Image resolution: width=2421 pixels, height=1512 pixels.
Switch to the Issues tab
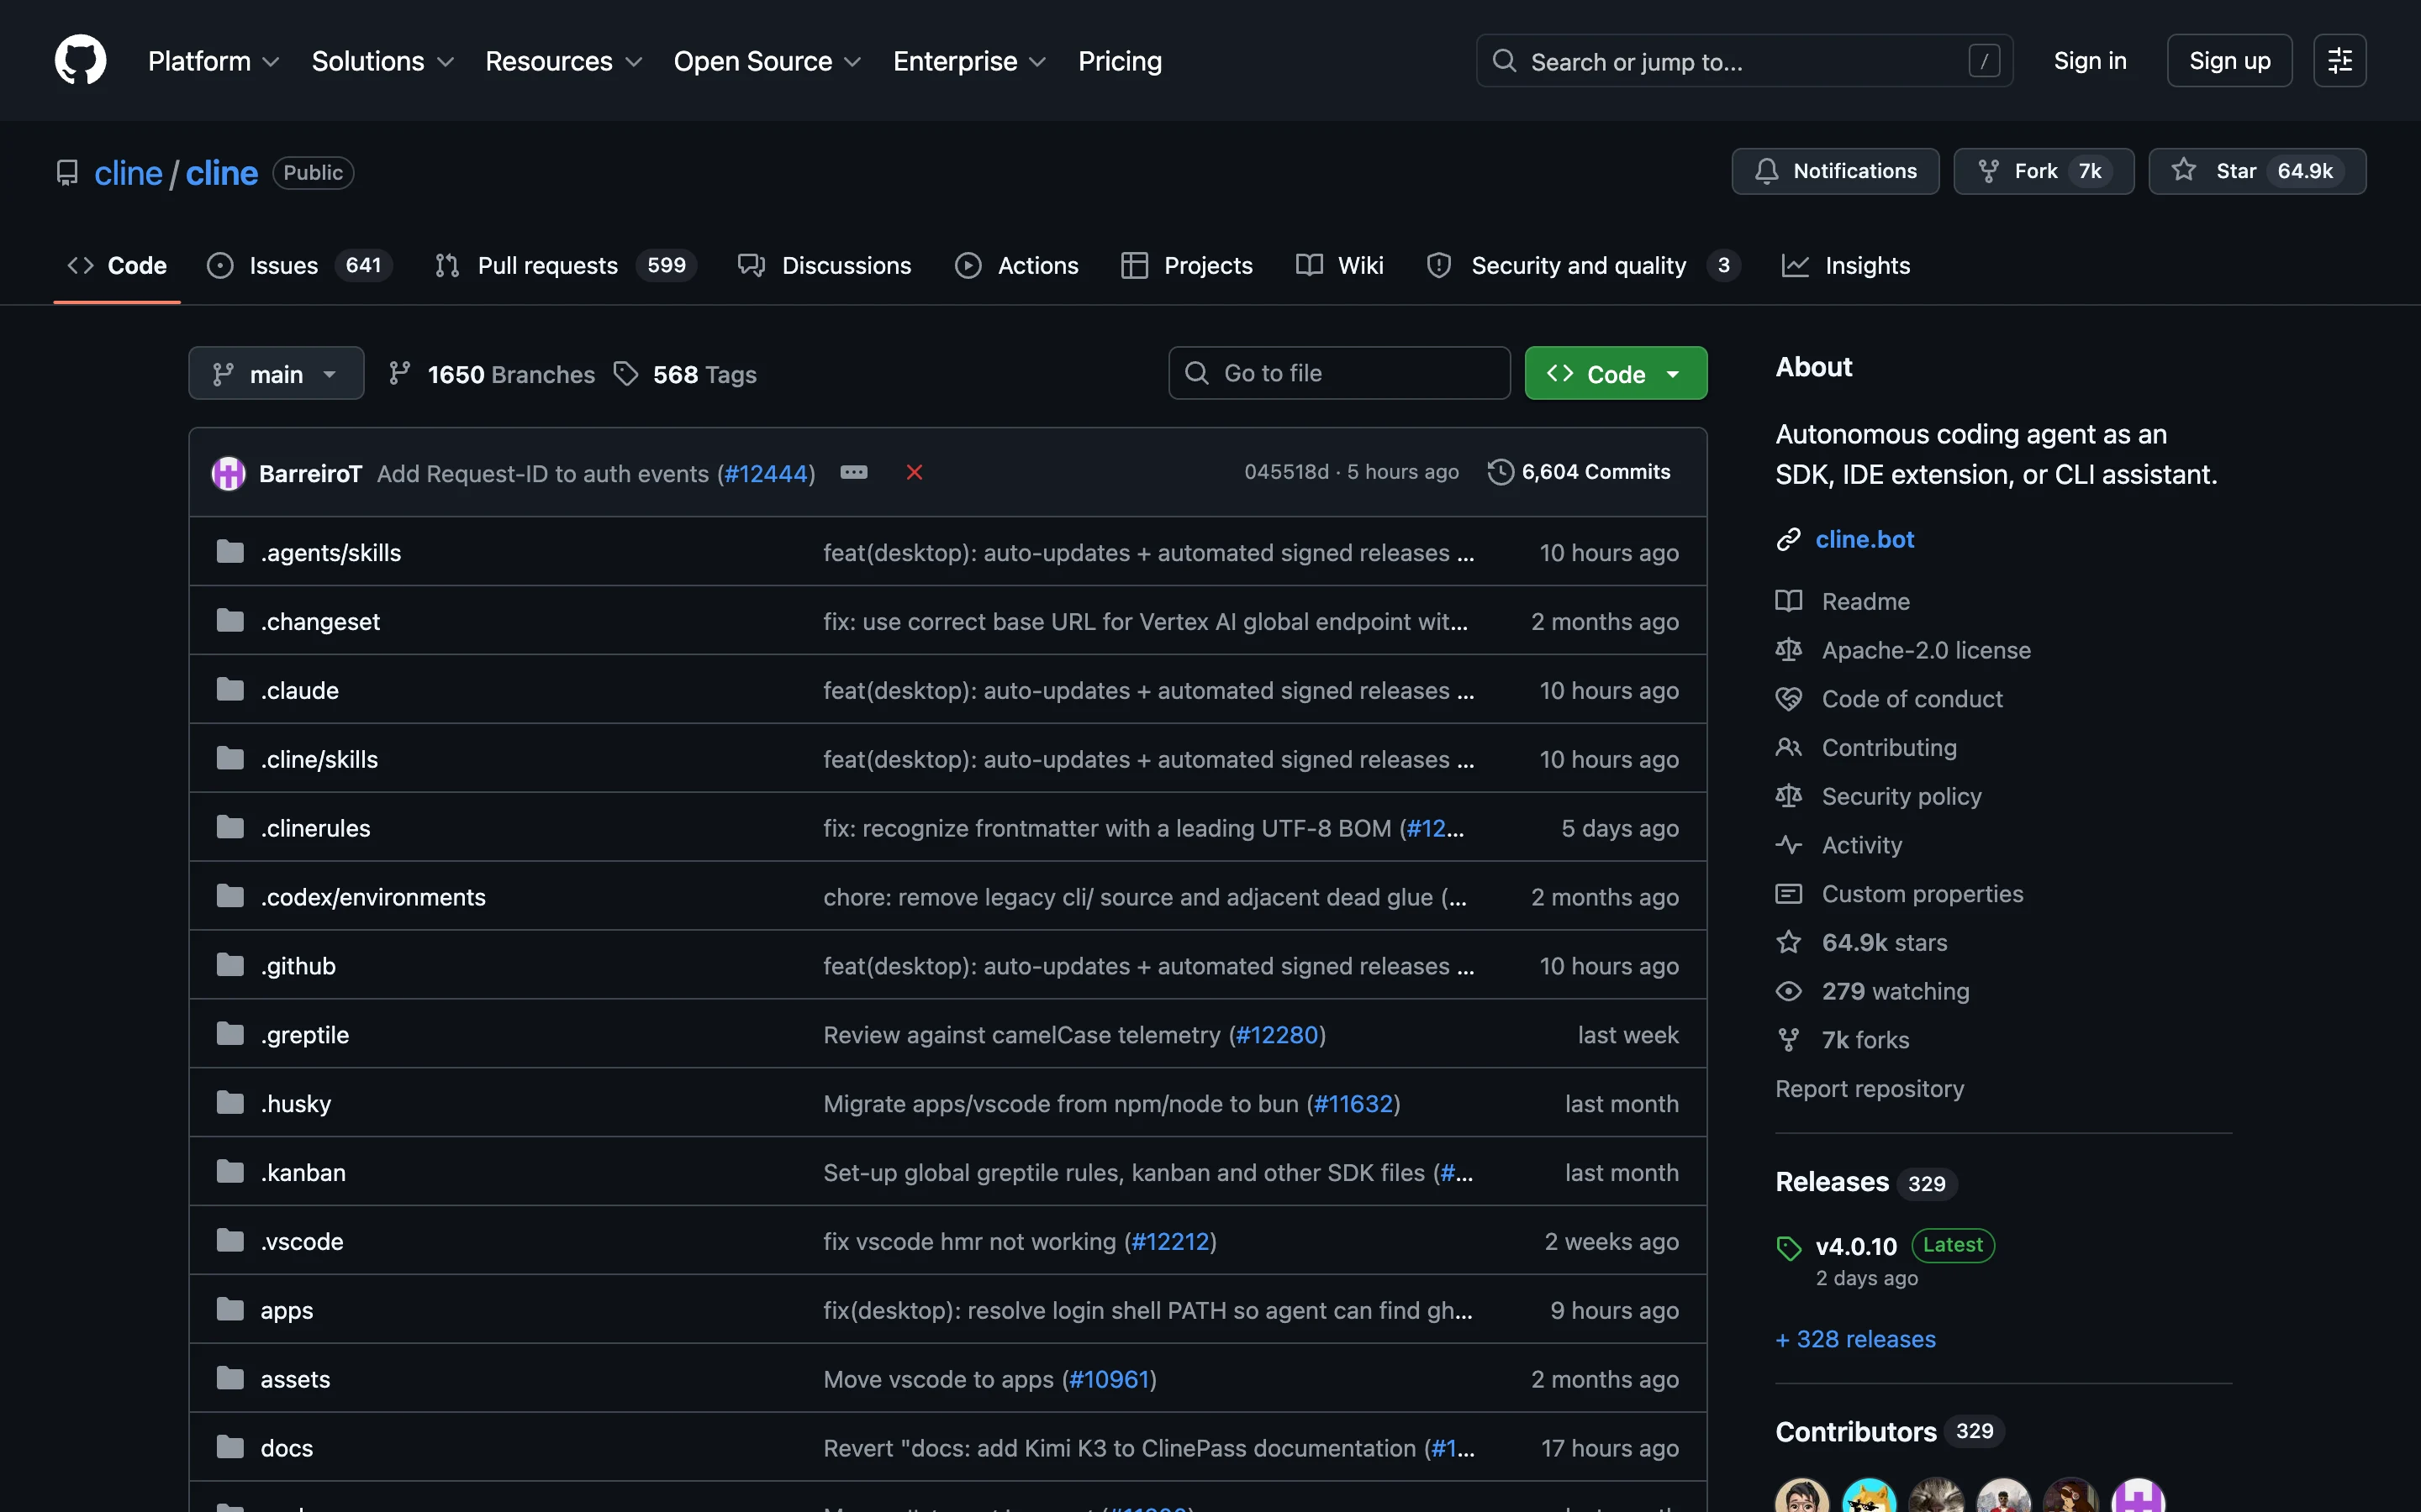(299, 265)
